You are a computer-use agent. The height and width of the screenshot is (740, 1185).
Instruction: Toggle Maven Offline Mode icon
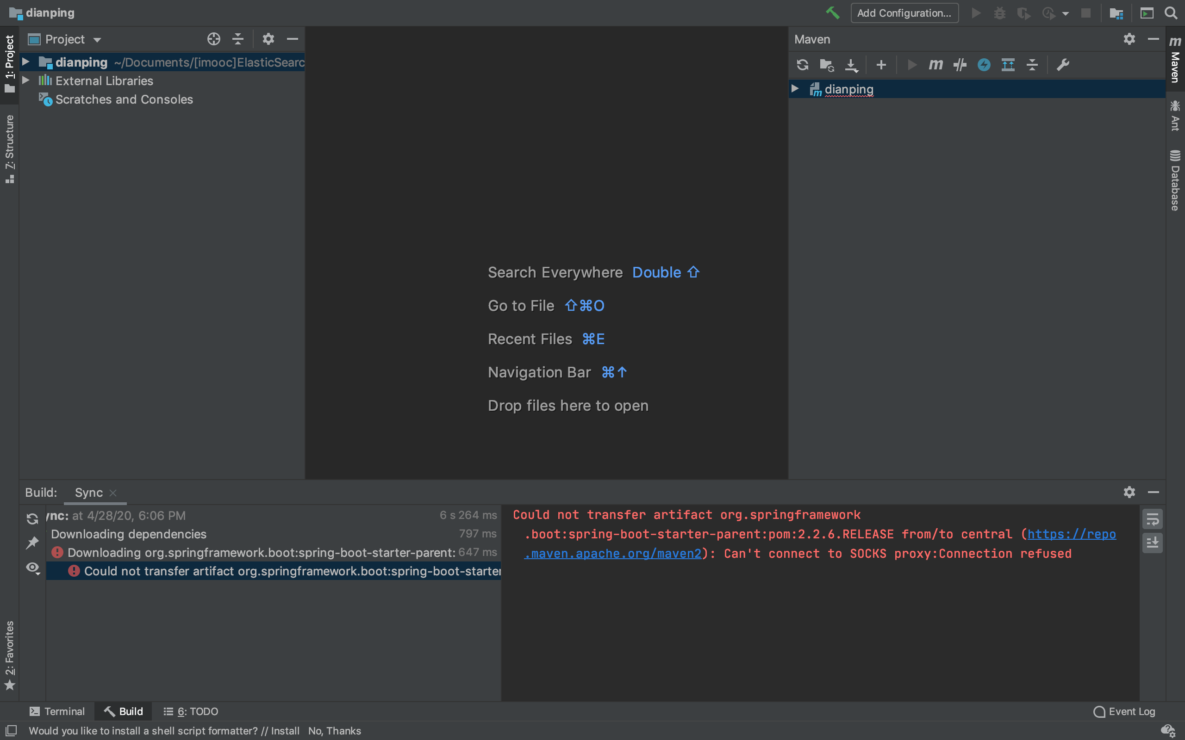[x=984, y=65]
